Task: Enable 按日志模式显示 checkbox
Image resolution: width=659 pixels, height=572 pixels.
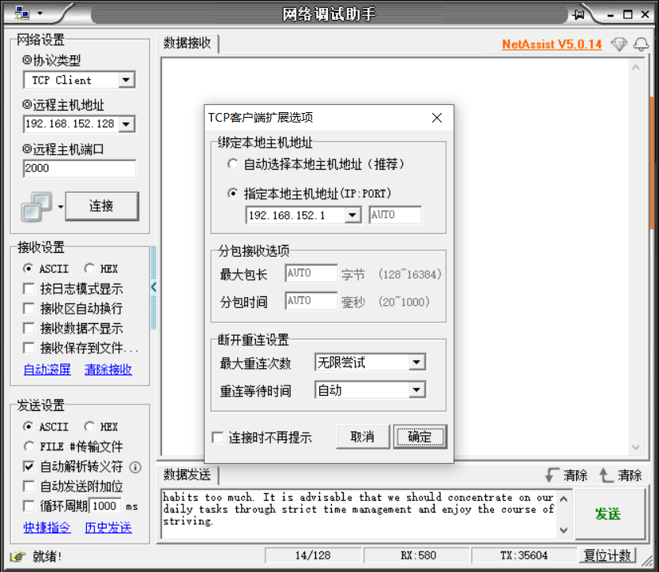Action: coord(28,288)
